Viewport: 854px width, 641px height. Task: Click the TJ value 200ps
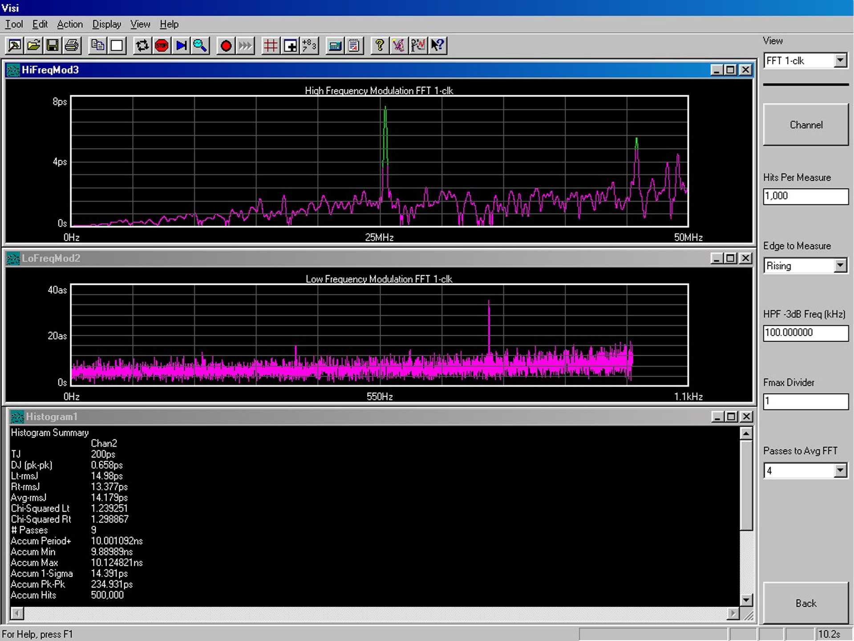point(103,454)
